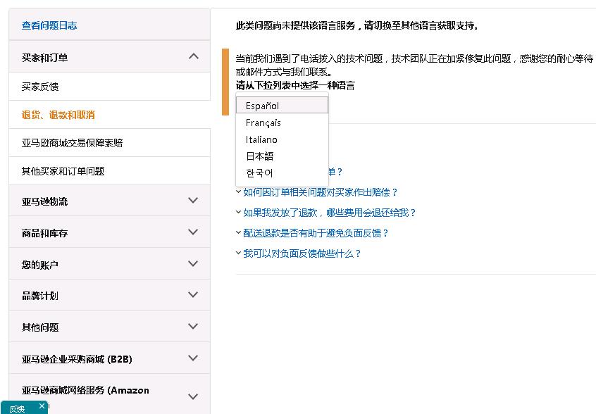The width and height of the screenshot is (596, 414).
Task: Open the 反馈 feedback button
Action: coord(18,408)
